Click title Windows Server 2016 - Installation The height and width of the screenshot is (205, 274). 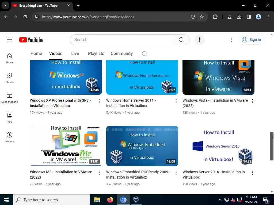[x=214, y=175]
